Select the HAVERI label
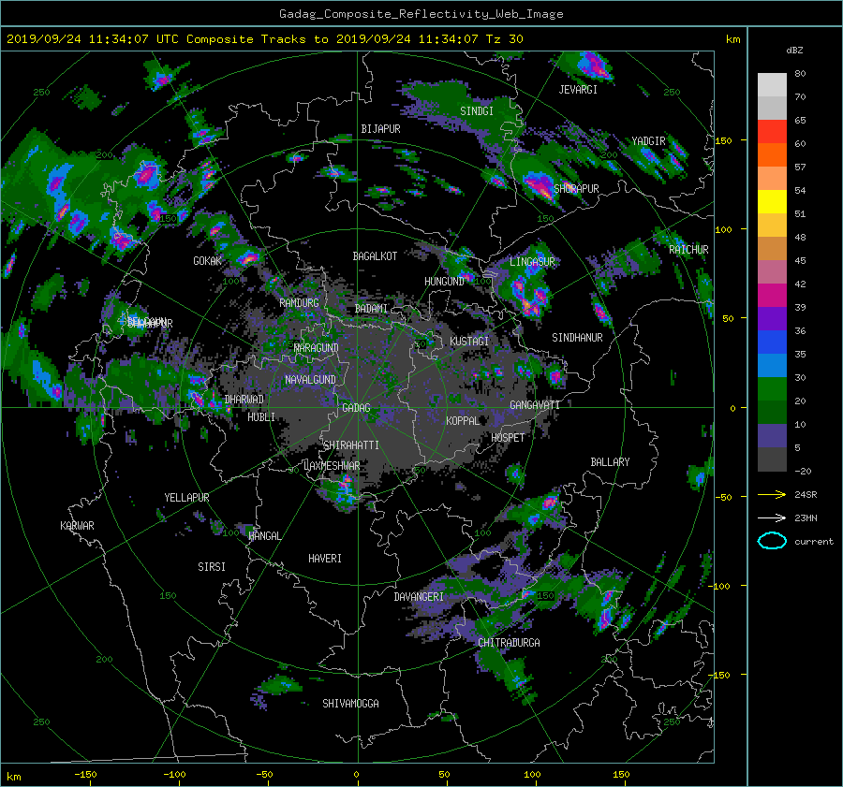The height and width of the screenshot is (787, 843). (x=325, y=559)
